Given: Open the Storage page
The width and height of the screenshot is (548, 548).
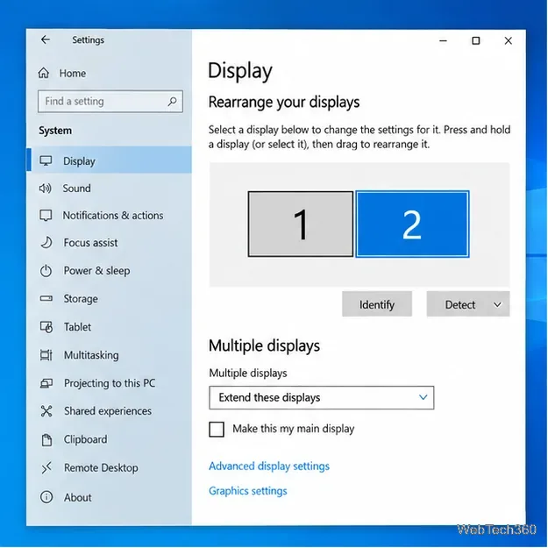Looking at the screenshot, I should click(81, 299).
